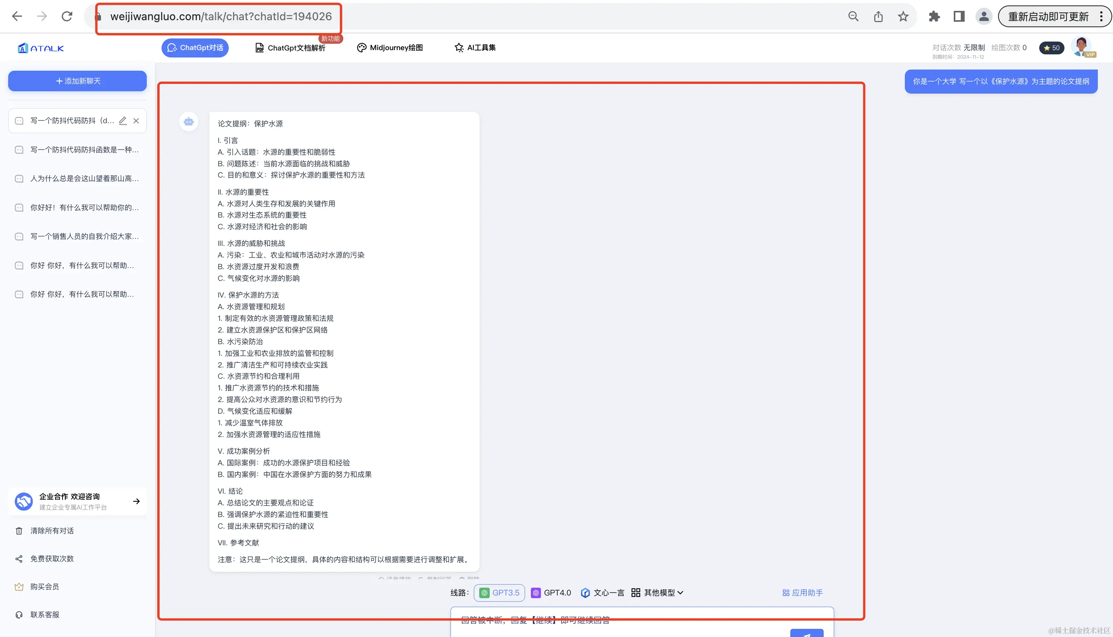The image size is (1113, 637).
Task: Click the browser address bar URL
Action: (221, 17)
